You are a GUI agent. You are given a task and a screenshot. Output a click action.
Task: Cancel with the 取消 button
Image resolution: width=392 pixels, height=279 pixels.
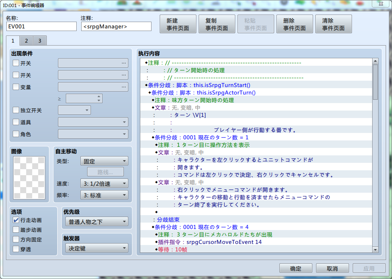click(x=332, y=268)
